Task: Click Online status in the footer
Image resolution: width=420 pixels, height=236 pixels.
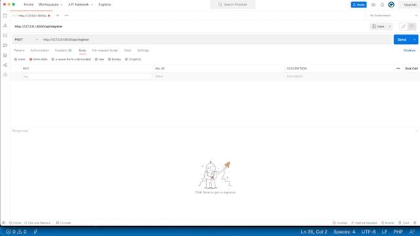Action: click(15, 223)
